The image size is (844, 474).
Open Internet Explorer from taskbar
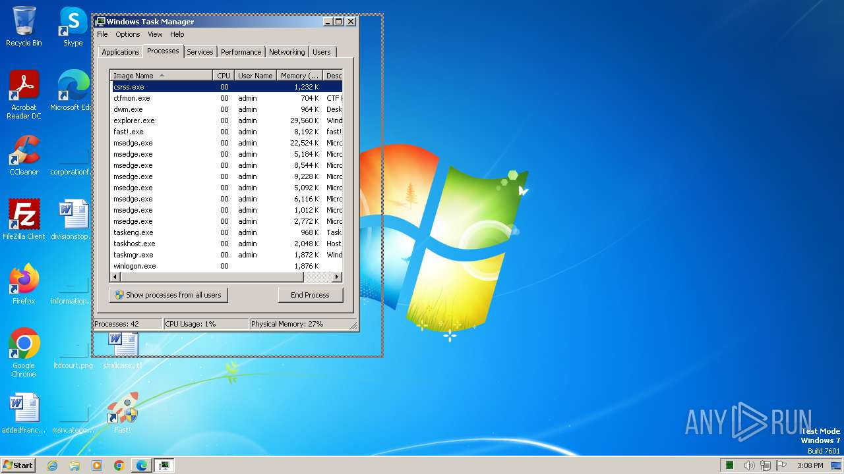(53, 465)
